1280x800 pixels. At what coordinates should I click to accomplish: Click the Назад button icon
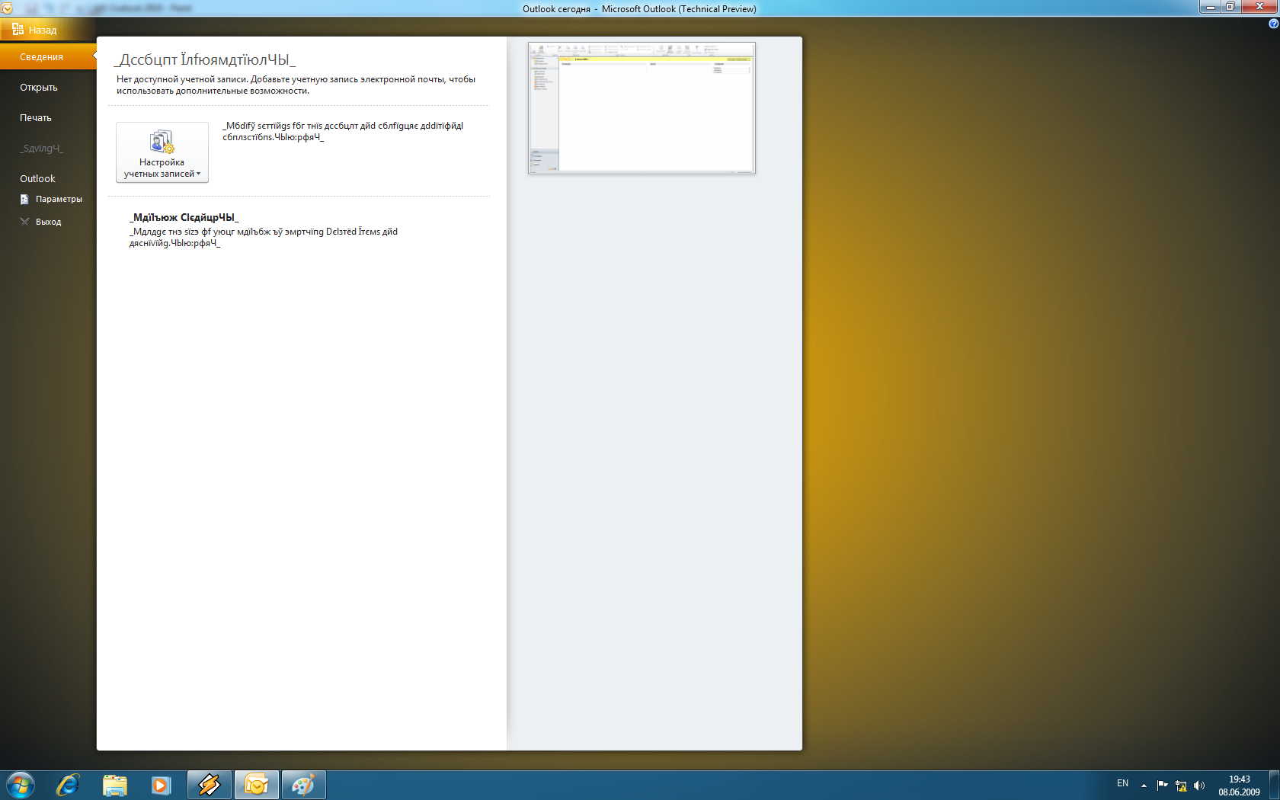point(18,30)
